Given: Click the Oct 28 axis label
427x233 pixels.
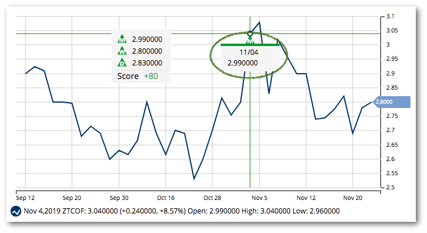Looking at the screenshot, I should (x=212, y=198).
